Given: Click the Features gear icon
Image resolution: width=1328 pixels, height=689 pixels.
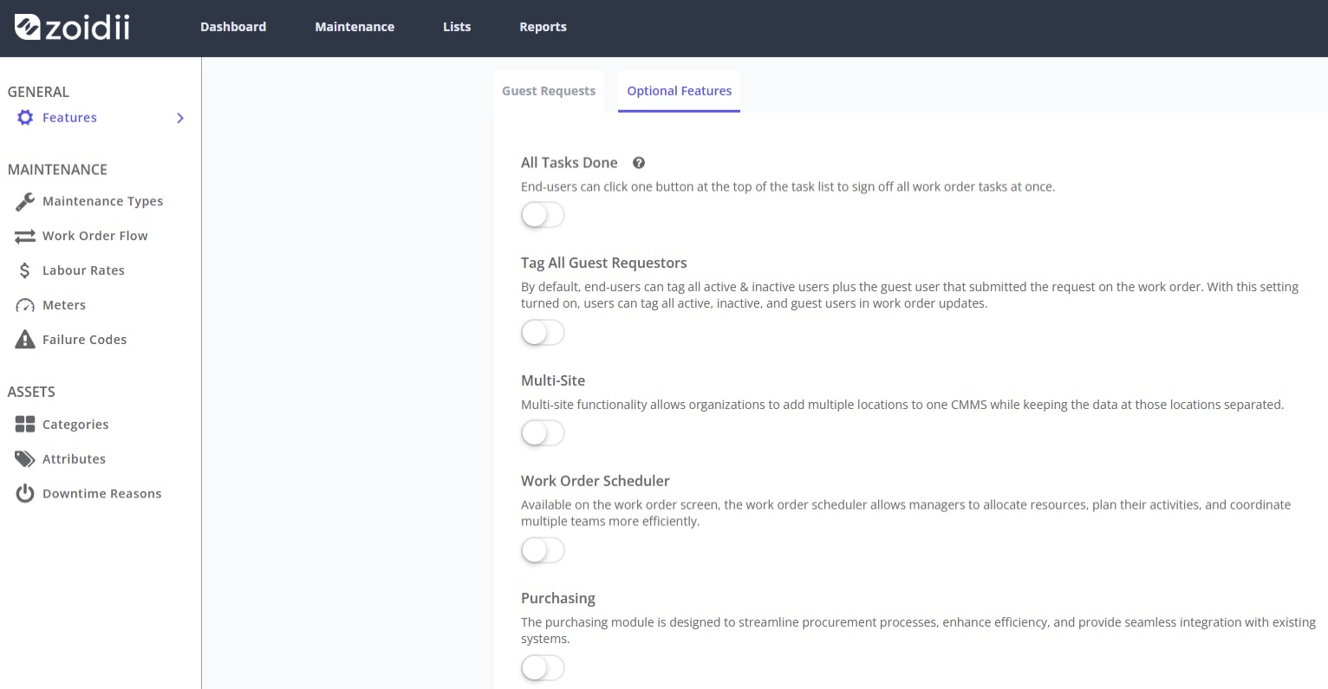Looking at the screenshot, I should pos(25,118).
